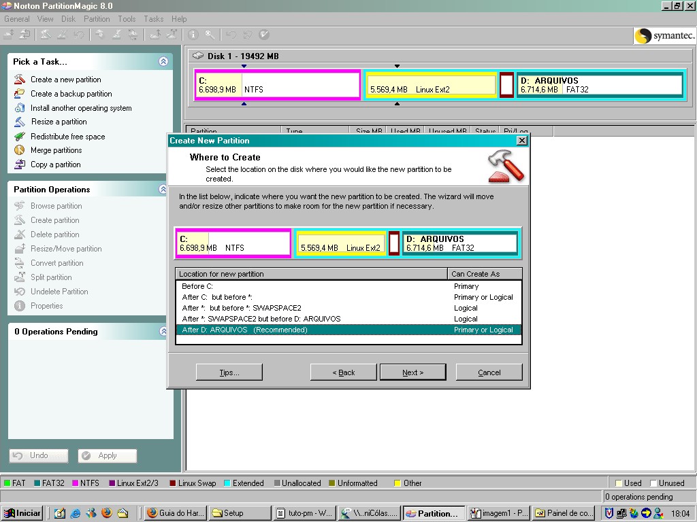Open the Tools menu
Screen dimensions: 697x522
click(127, 19)
